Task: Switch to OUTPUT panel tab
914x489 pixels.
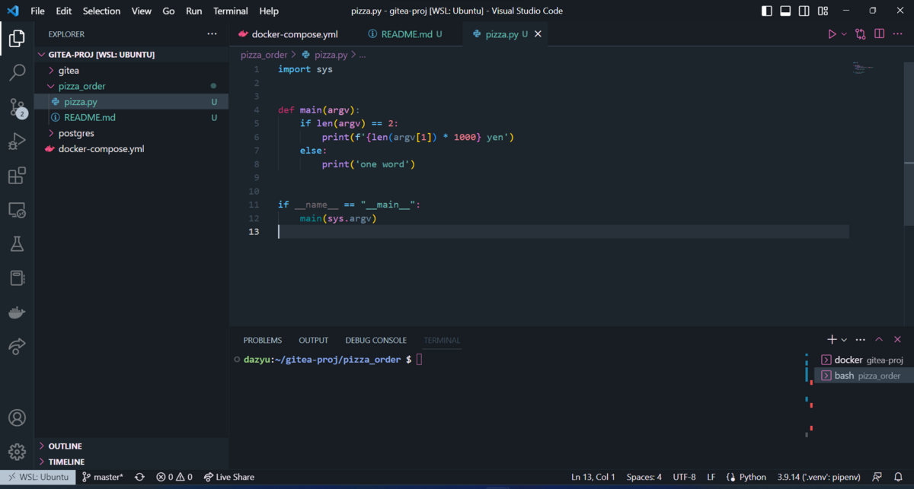Action: (x=314, y=340)
